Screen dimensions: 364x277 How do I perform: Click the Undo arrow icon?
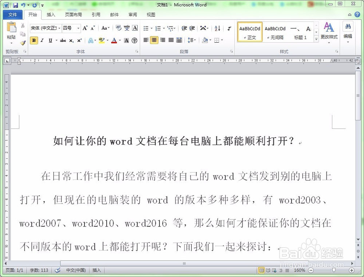pos(23,5)
